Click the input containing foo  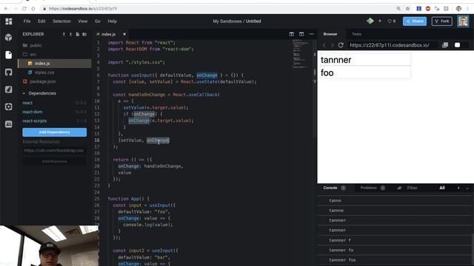pos(365,72)
